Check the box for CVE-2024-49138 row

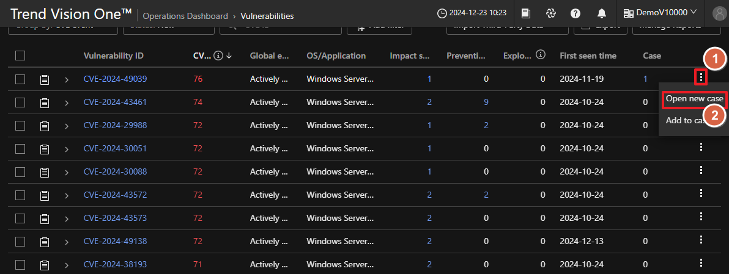coord(20,242)
